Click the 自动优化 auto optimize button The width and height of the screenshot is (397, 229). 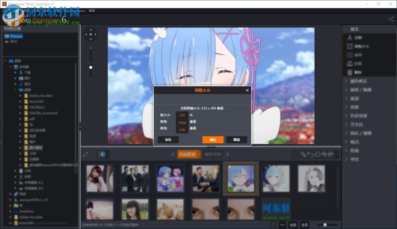click(187, 154)
